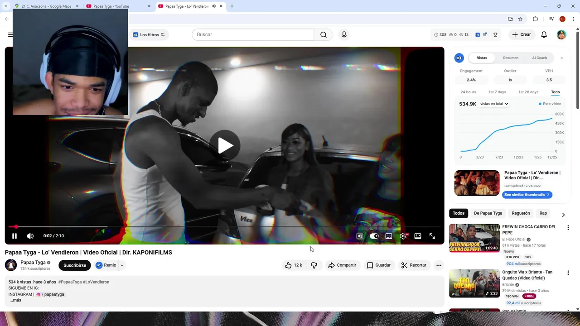The image size is (580, 326).
Task: Click the search magnifier button
Action: click(324, 35)
